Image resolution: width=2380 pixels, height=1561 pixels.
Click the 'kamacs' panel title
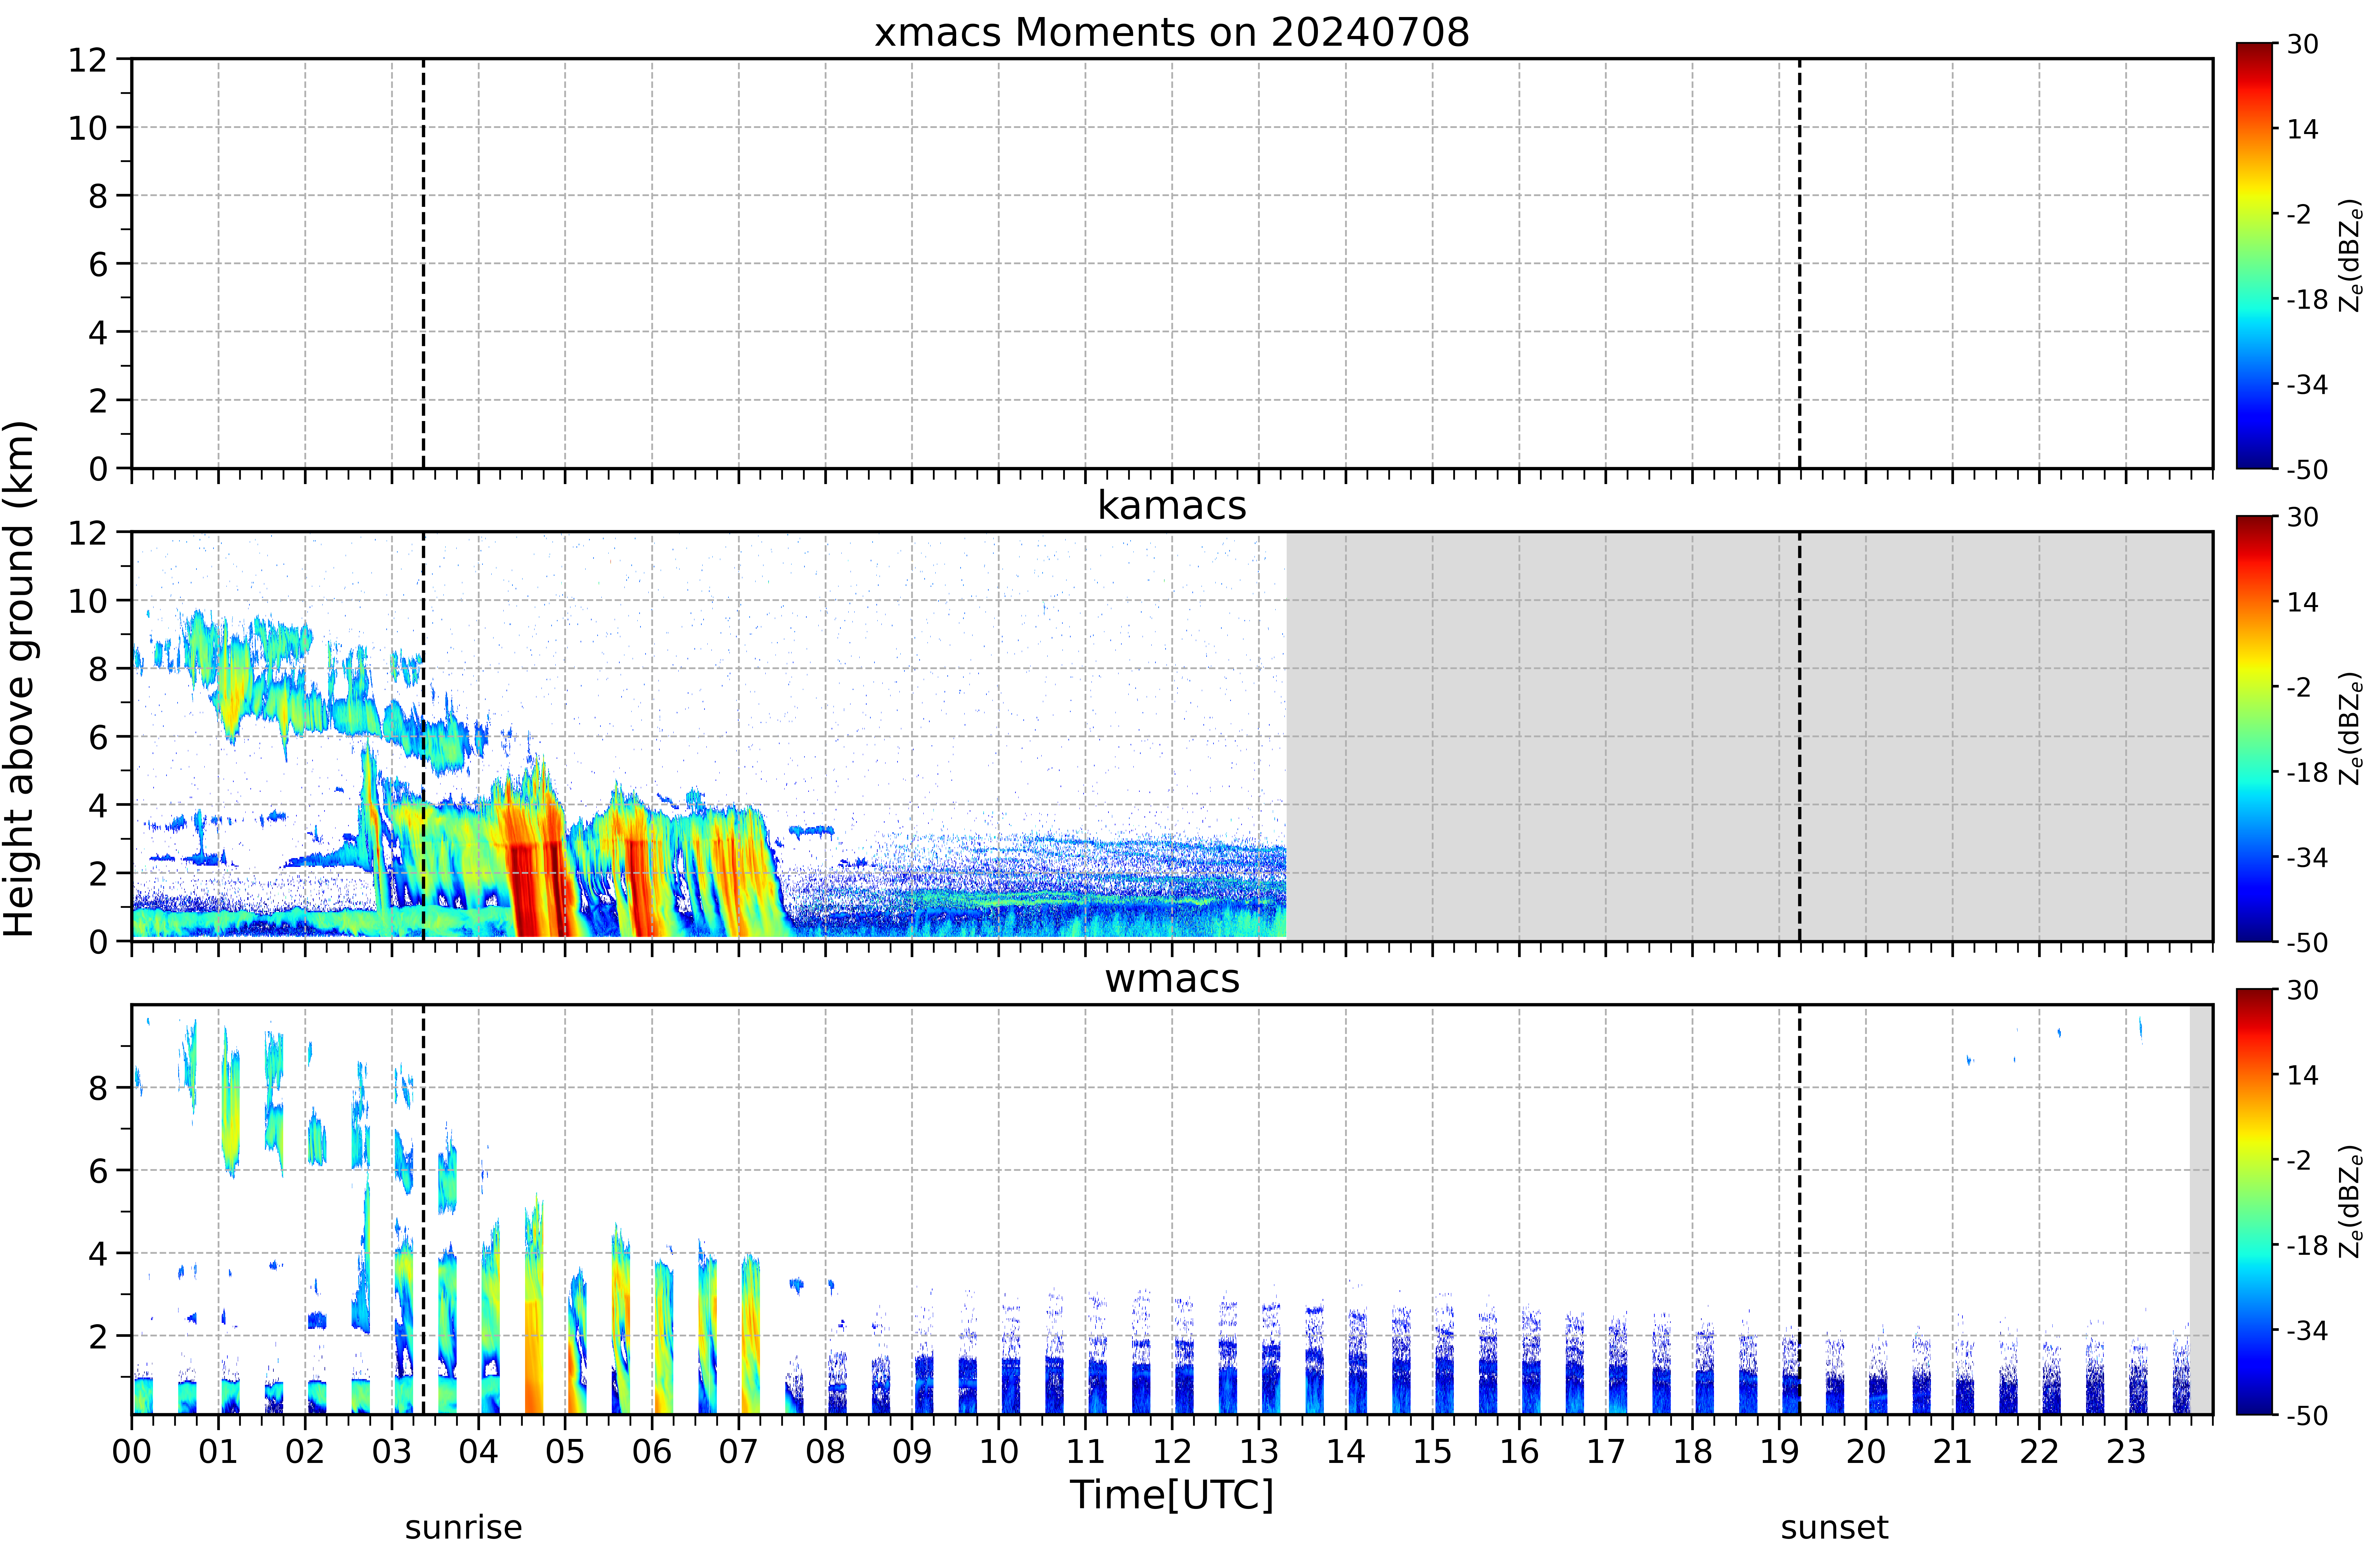coord(1172,505)
